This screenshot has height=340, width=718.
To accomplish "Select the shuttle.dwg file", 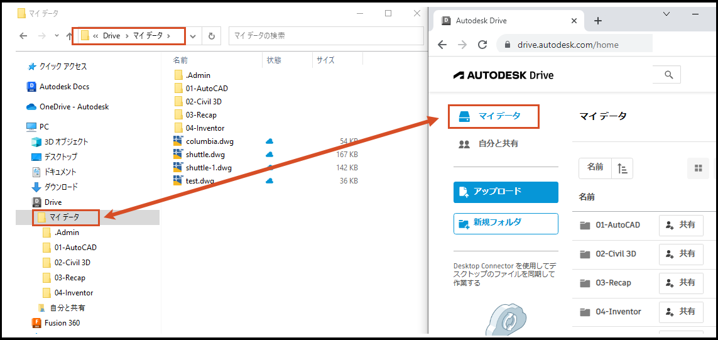I will (x=200, y=155).
